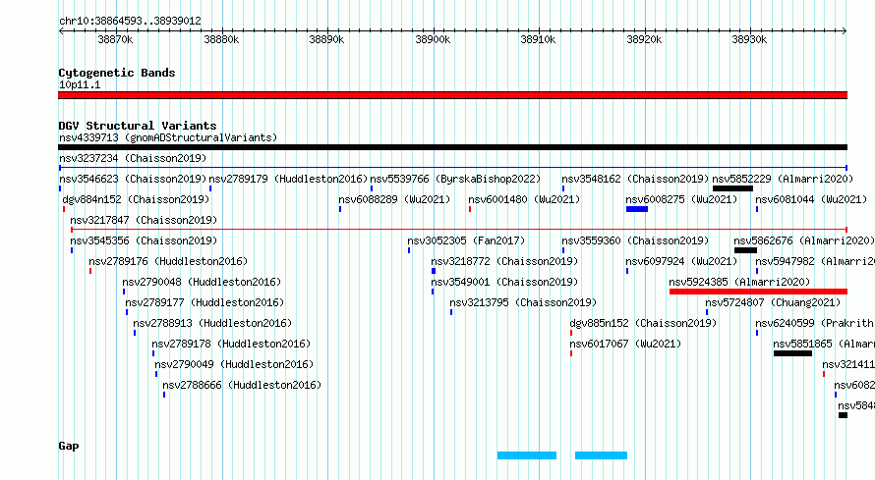Image resolution: width=875 pixels, height=480 pixels.
Task: Click the 38930k ruler position label
Action: (749, 40)
